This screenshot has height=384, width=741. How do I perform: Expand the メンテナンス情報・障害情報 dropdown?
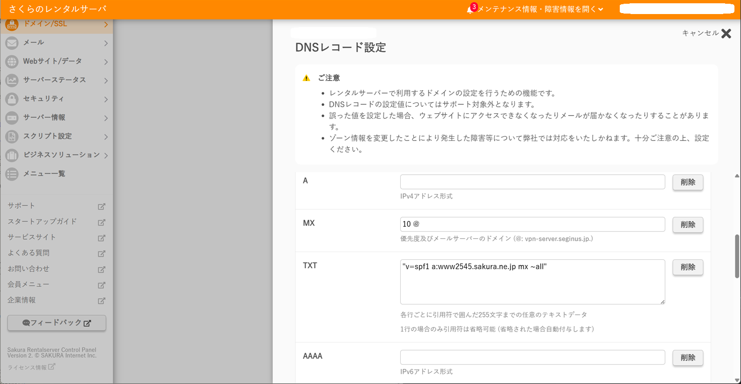pos(601,9)
